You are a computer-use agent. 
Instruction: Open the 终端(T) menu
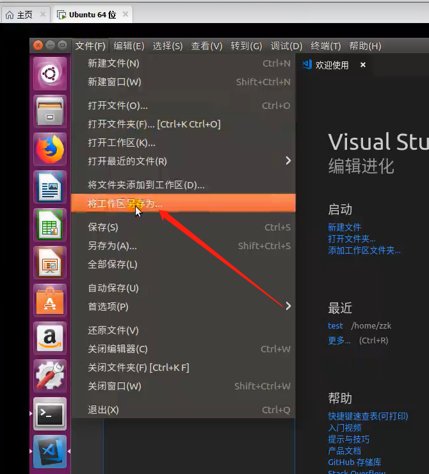pyautogui.click(x=326, y=46)
